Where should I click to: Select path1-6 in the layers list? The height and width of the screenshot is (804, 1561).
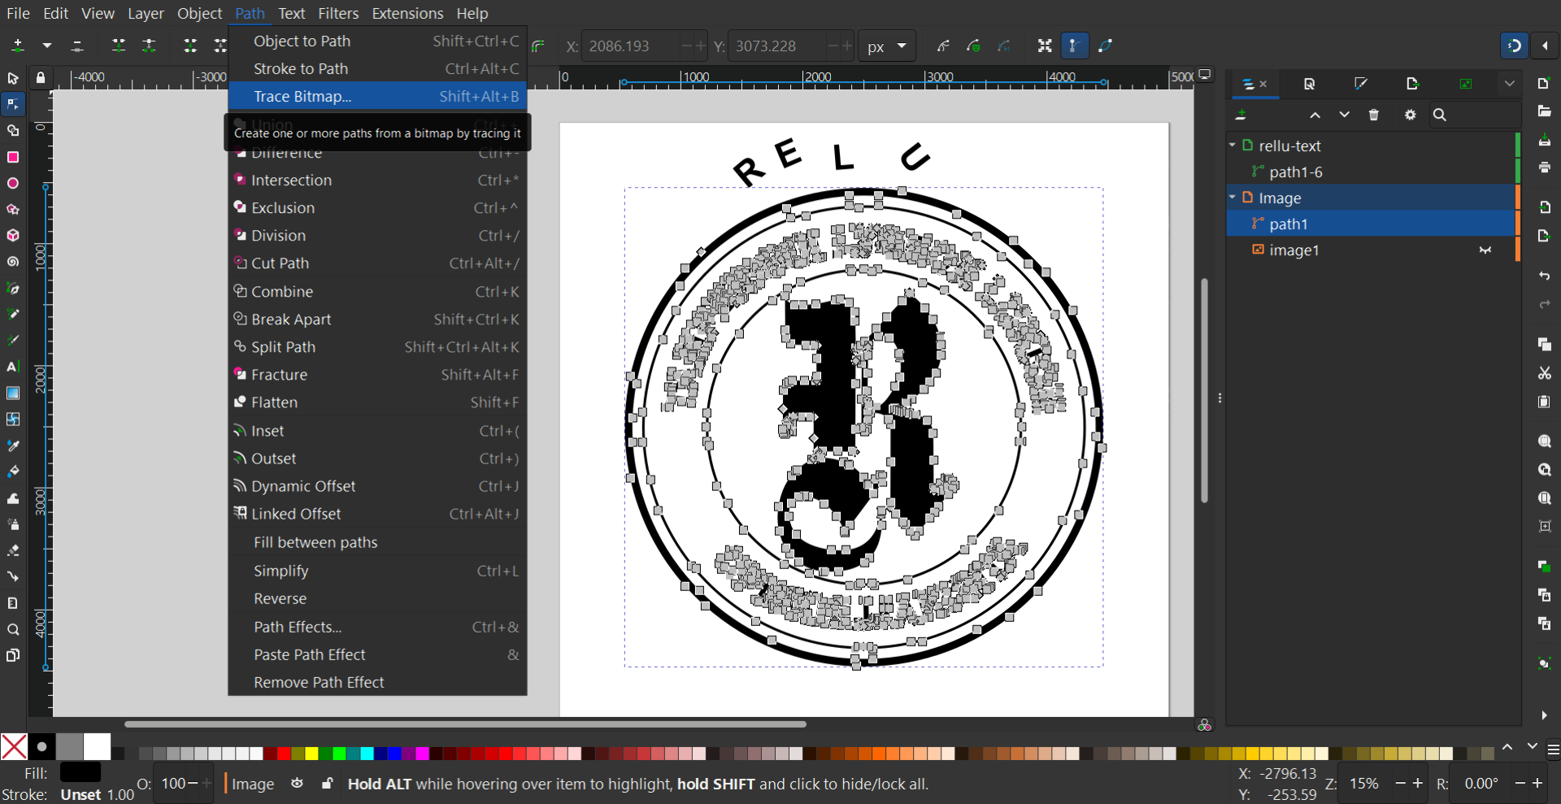click(1295, 172)
